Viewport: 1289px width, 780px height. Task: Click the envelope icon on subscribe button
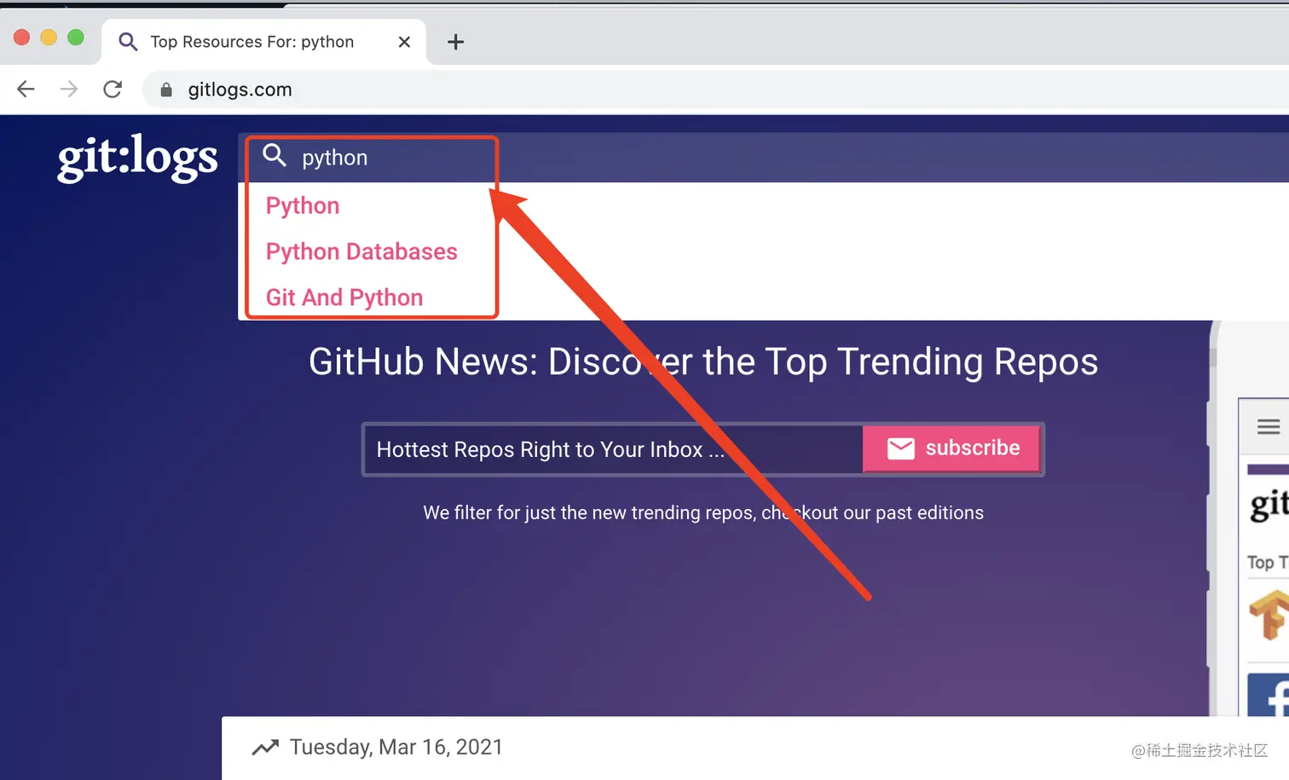900,448
